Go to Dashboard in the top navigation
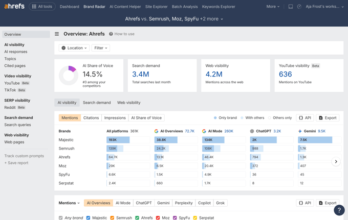 70,7
